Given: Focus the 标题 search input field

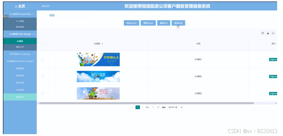Looking at the screenshot, I should pyautogui.click(x=74, y=15).
